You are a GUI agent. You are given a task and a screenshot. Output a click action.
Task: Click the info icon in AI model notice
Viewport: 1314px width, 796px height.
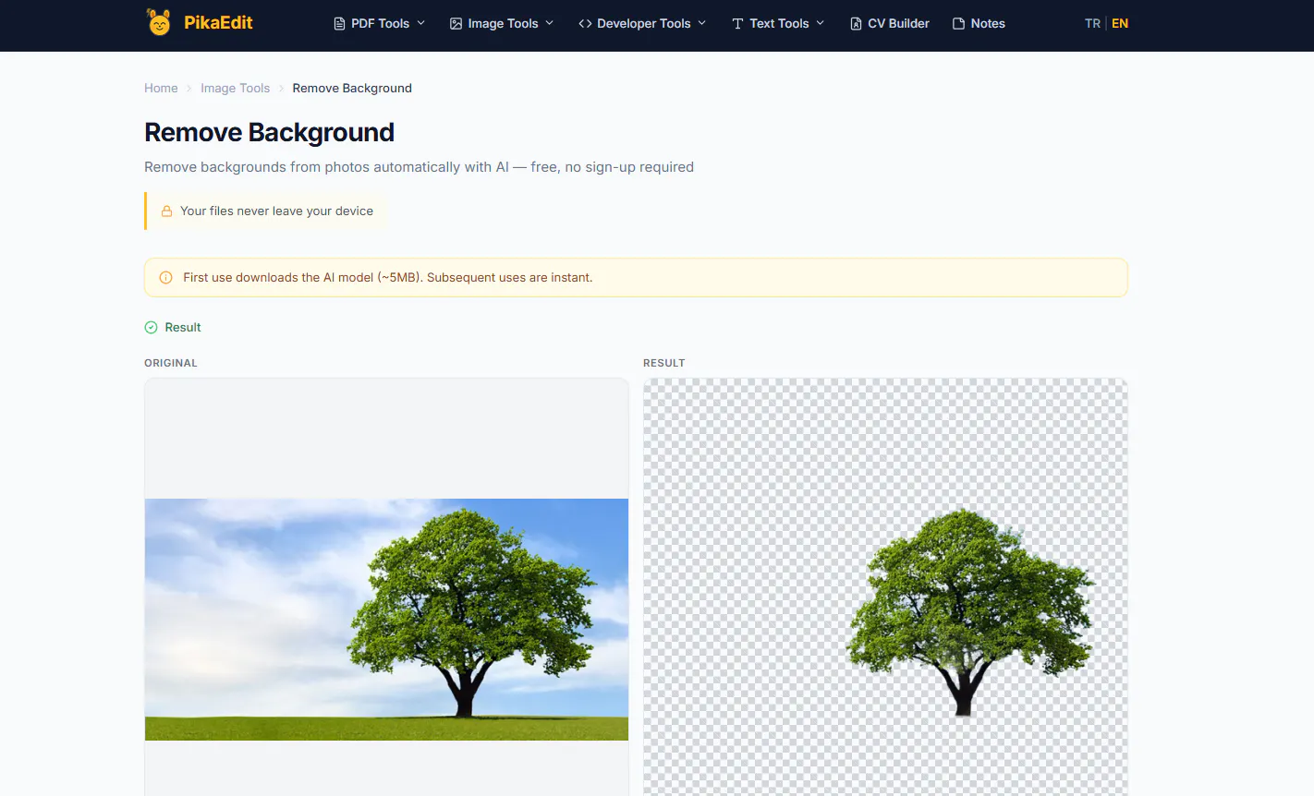pyautogui.click(x=166, y=278)
